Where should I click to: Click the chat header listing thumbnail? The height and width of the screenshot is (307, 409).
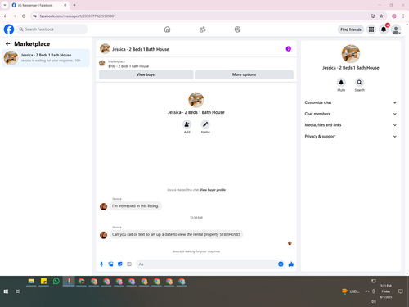(x=105, y=49)
